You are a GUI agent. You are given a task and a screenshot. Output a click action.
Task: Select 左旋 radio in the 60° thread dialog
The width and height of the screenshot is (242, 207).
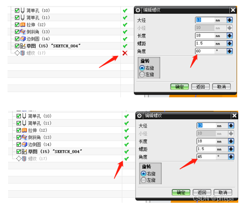coord(142,74)
